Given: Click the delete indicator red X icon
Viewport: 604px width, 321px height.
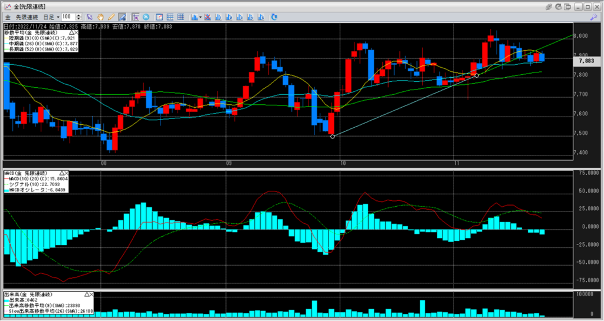Looking at the screenshot, I should (208, 17).
